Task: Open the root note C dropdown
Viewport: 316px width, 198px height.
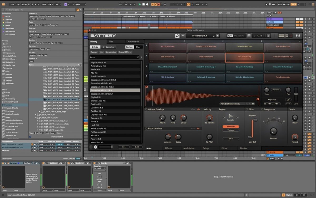Action: [71, 4]
